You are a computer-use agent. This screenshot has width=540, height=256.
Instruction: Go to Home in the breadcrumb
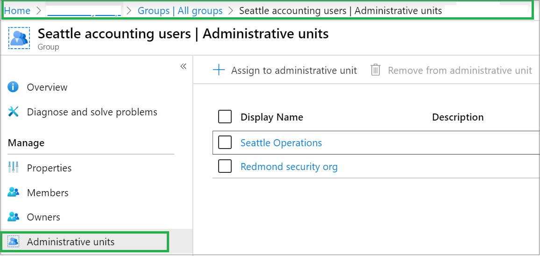click(17, 10)
